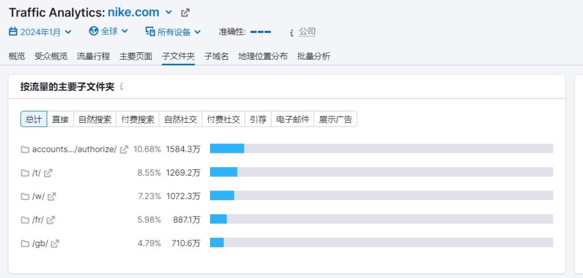The width and height of the screenshot is (583, 278).
Task: Select the 总计 traffic filter
Action: coord(34,119)
